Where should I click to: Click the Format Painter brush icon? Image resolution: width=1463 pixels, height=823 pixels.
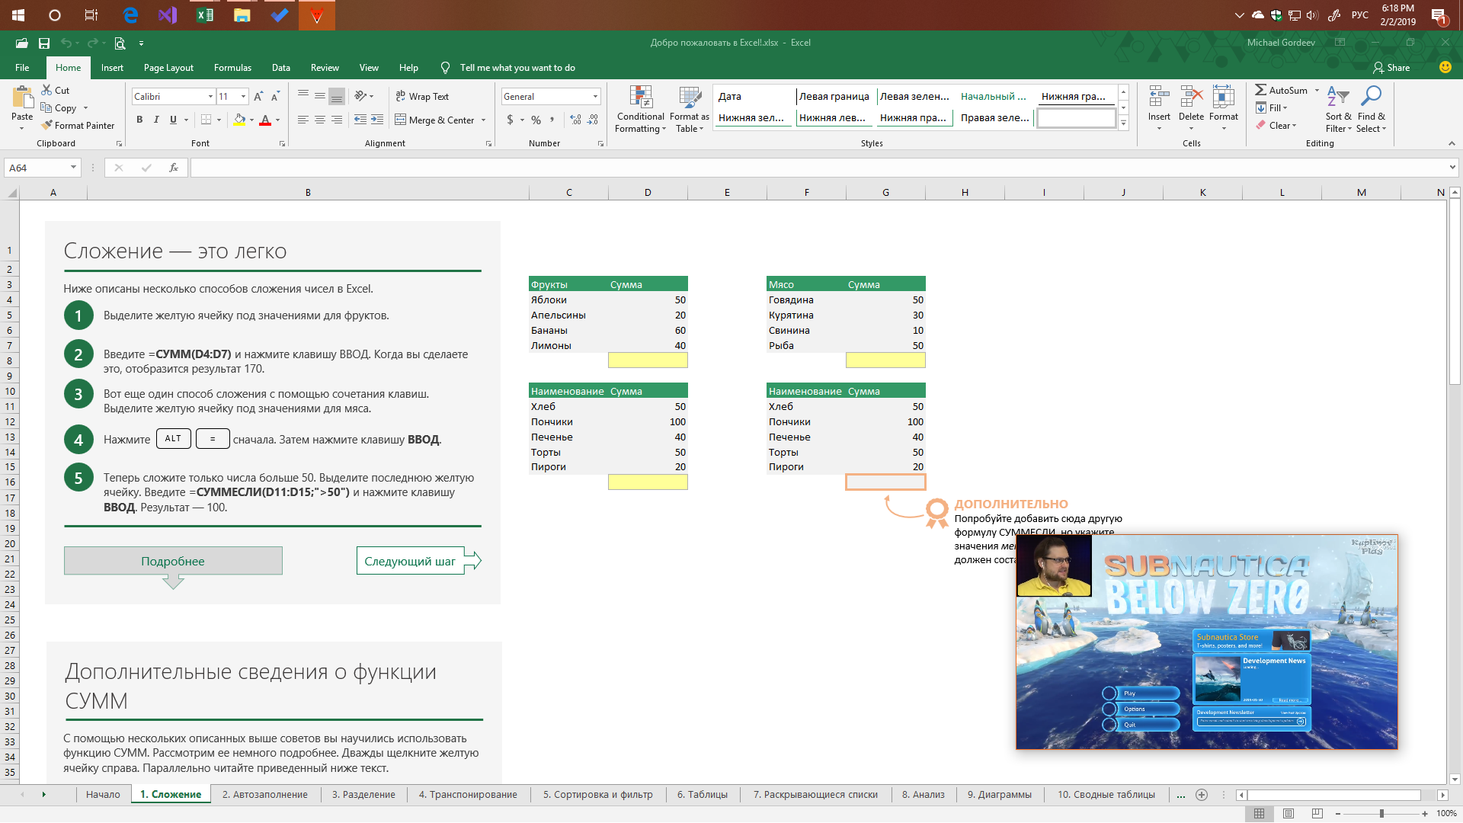tap(47, 125)
